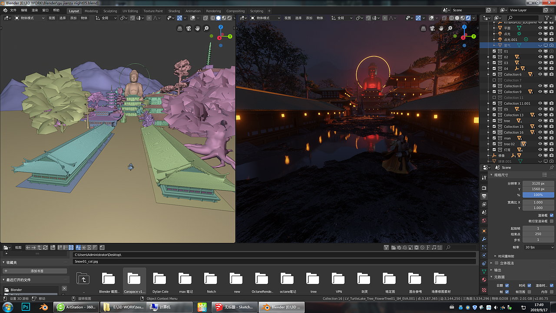
Task: Open the Physics properties tab icon
Action: point(484,255)
